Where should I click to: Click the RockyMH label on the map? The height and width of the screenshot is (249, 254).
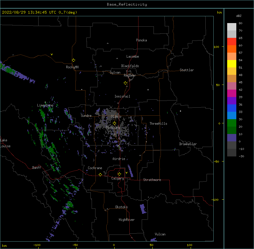tap(72, 67)
